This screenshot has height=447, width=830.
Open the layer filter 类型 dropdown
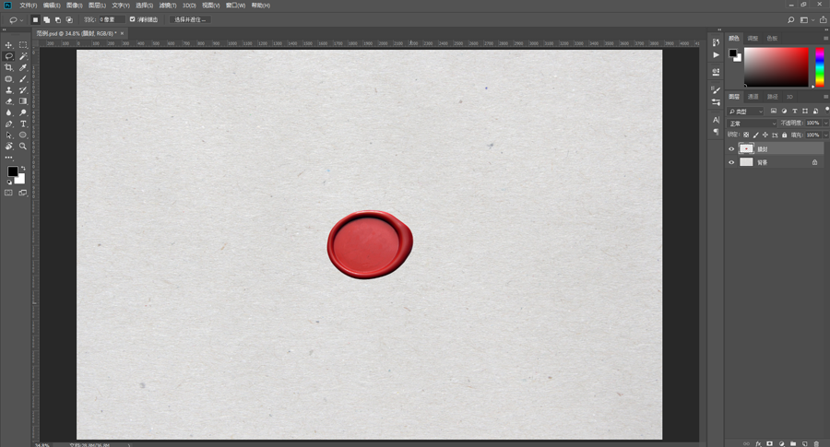tap(745, 112)
